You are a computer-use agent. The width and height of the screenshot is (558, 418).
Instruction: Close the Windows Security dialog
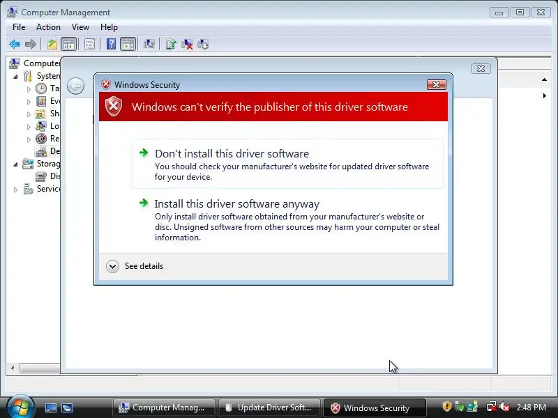[436, 84]
